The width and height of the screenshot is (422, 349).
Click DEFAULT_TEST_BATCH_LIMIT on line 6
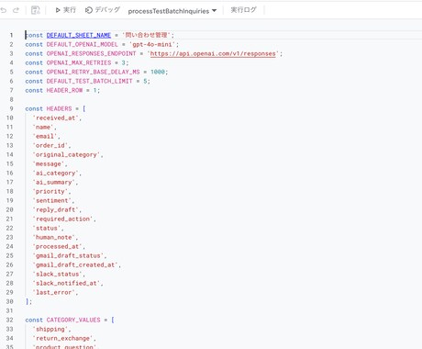click(89, 81)
